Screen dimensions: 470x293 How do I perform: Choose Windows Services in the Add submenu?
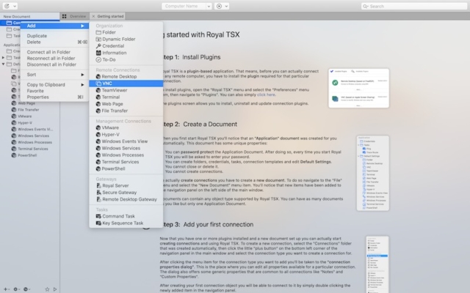[x=126, y=148]
